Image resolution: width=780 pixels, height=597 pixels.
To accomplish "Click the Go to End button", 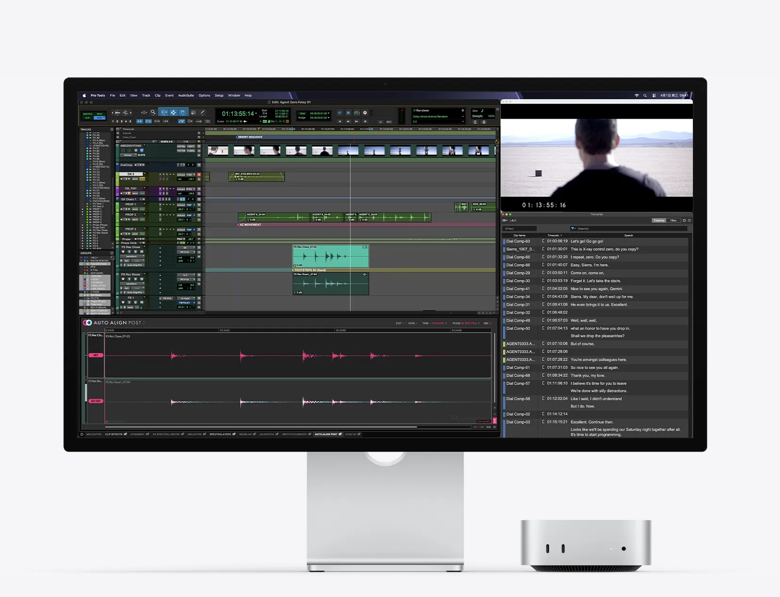I will 365,121.
